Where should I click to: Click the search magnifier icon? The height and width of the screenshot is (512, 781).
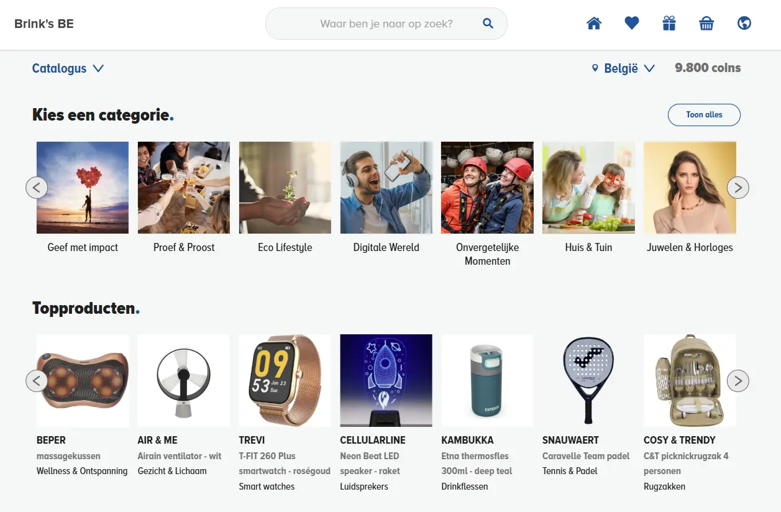(x=488, y=24)
